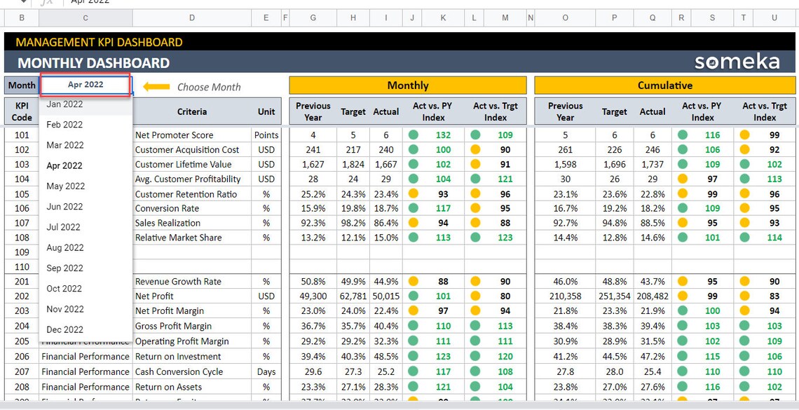The height and width of the screenshot is (410, 799).
Task: Click the Days unit cell
Action: pos(266,371)
